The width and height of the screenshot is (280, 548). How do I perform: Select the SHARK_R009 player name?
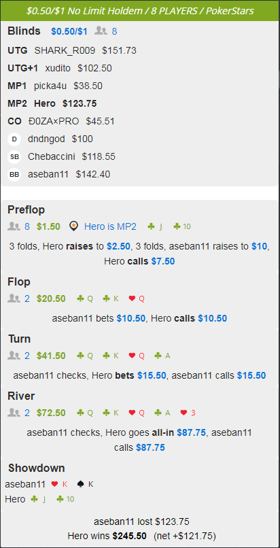click(x=65, y=50)
